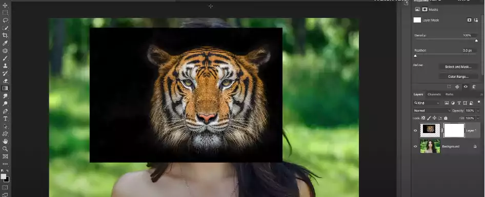Open the three-dots Edit Toolbar menu
This screenshot has height=197, width=485.
coord(5,164)
